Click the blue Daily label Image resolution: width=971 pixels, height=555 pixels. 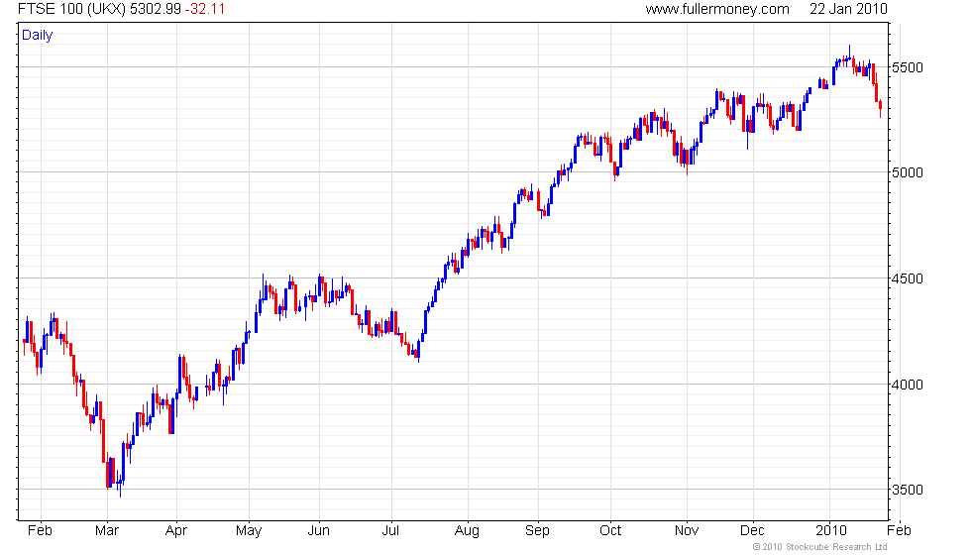pyautogui.click(x=38, y=36)
